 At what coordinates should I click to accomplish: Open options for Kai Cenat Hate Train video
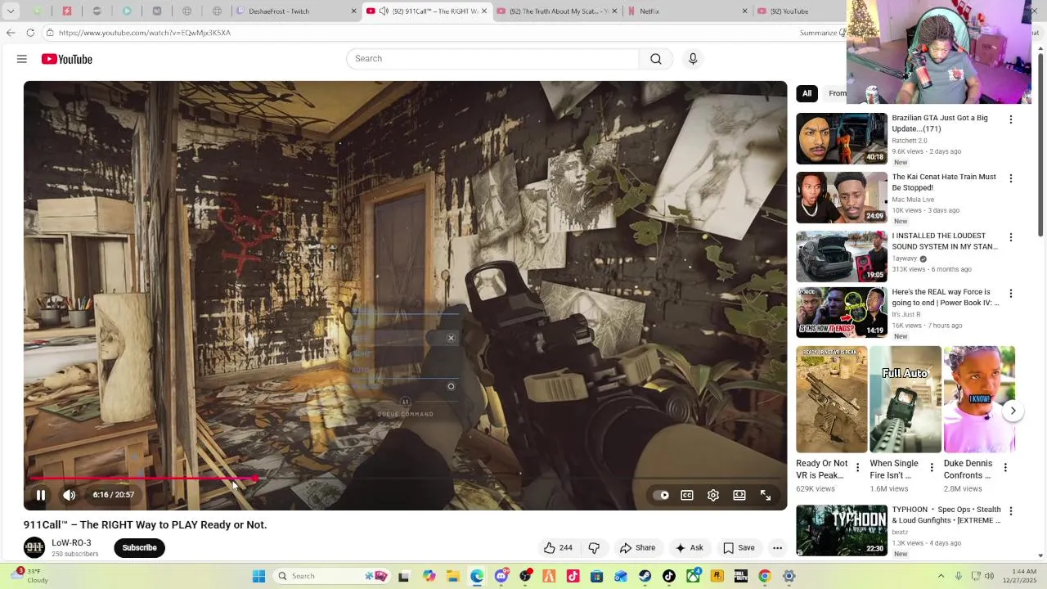(x=1011, y=178)
